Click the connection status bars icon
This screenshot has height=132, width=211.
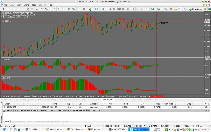coord(187,126)
